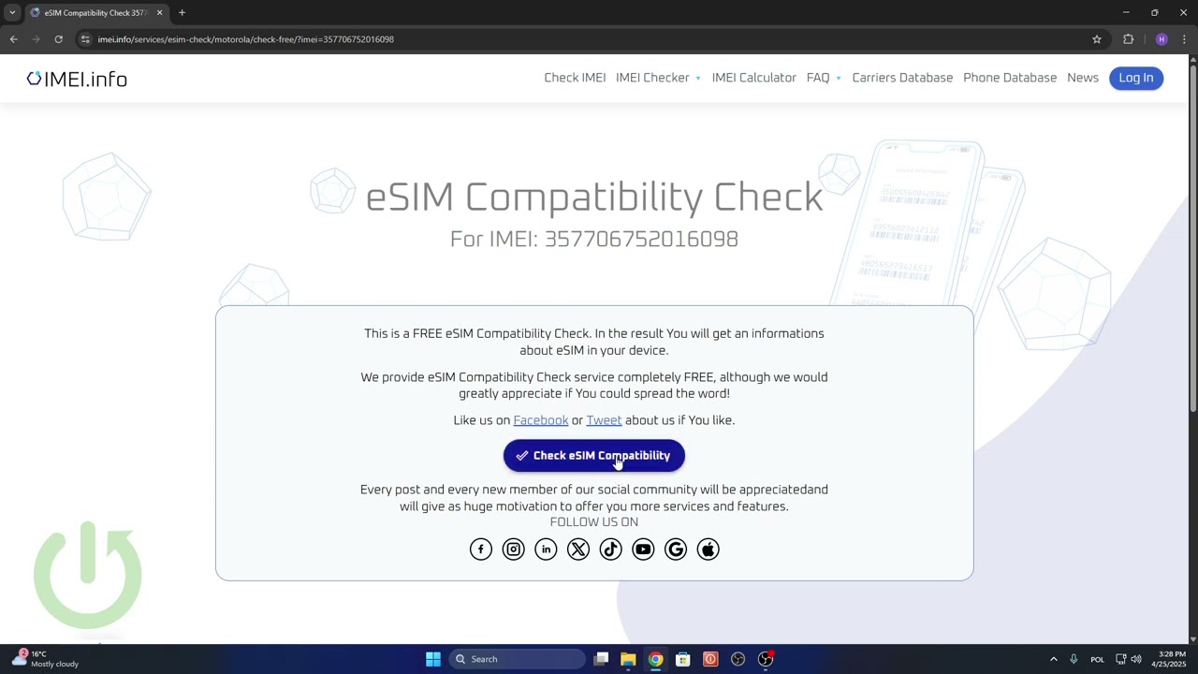Screen dimensions: 1198x674
Task: Open Task View on taskbar
Action: tap(601, 659)
